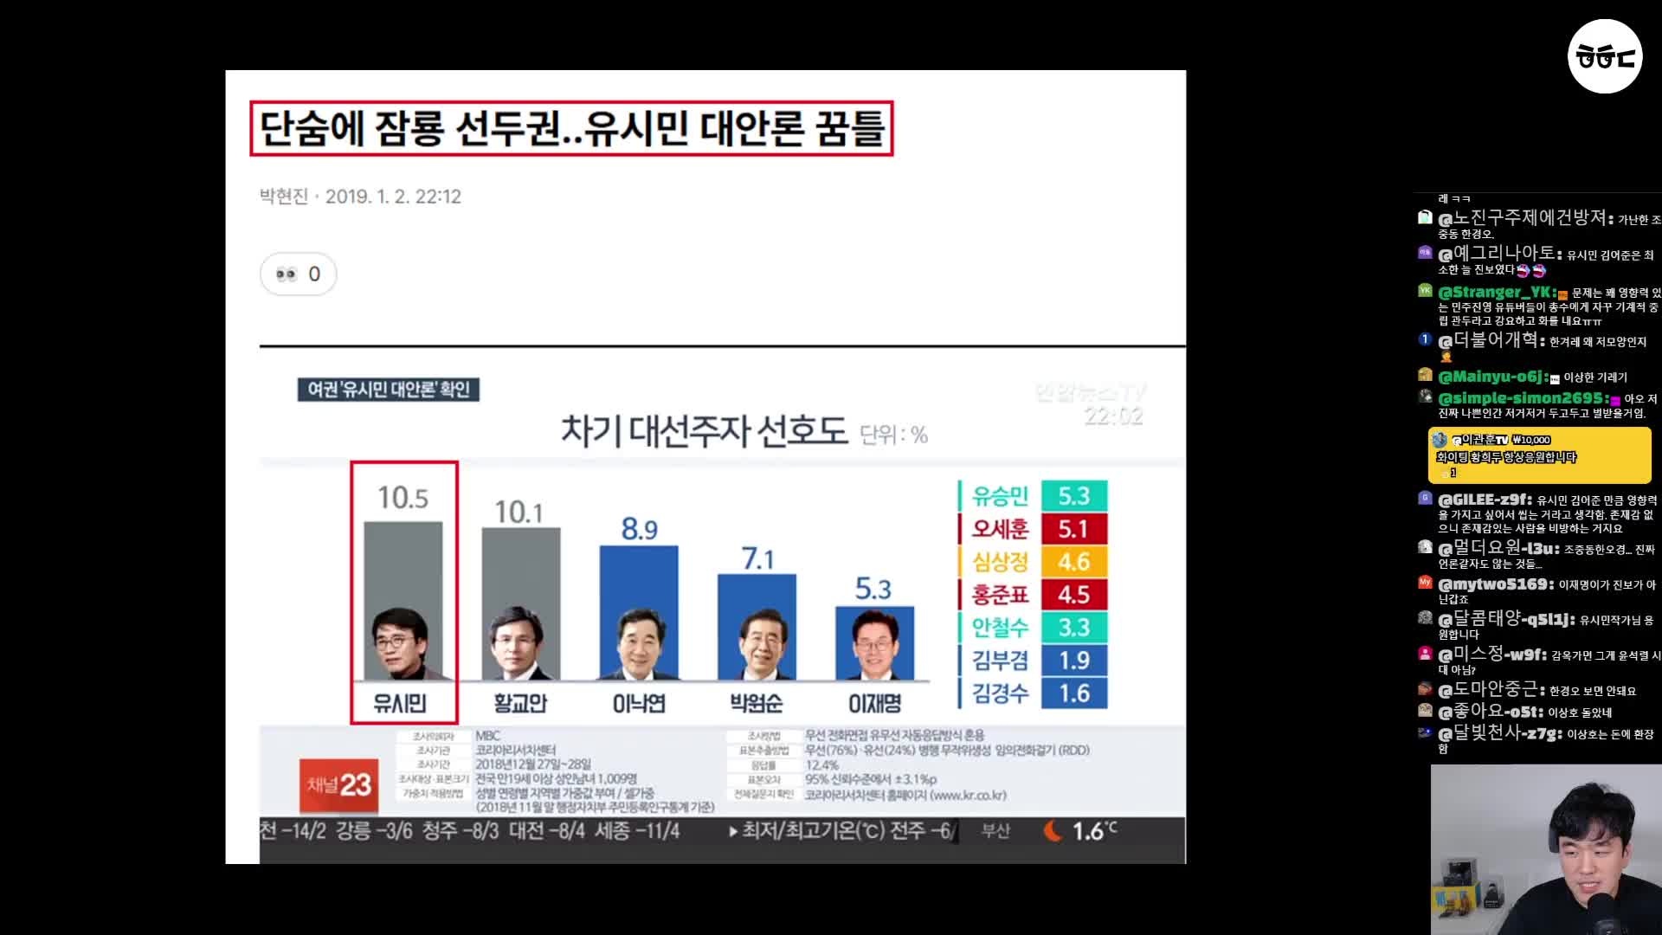The width and height of the screenshot is (1662, 935).
Task: Click the avatar of chat user @mytwo5169
Action: (1425, 583)
